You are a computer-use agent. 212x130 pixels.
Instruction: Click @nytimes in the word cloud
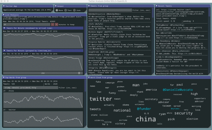(x=175, y=109)
